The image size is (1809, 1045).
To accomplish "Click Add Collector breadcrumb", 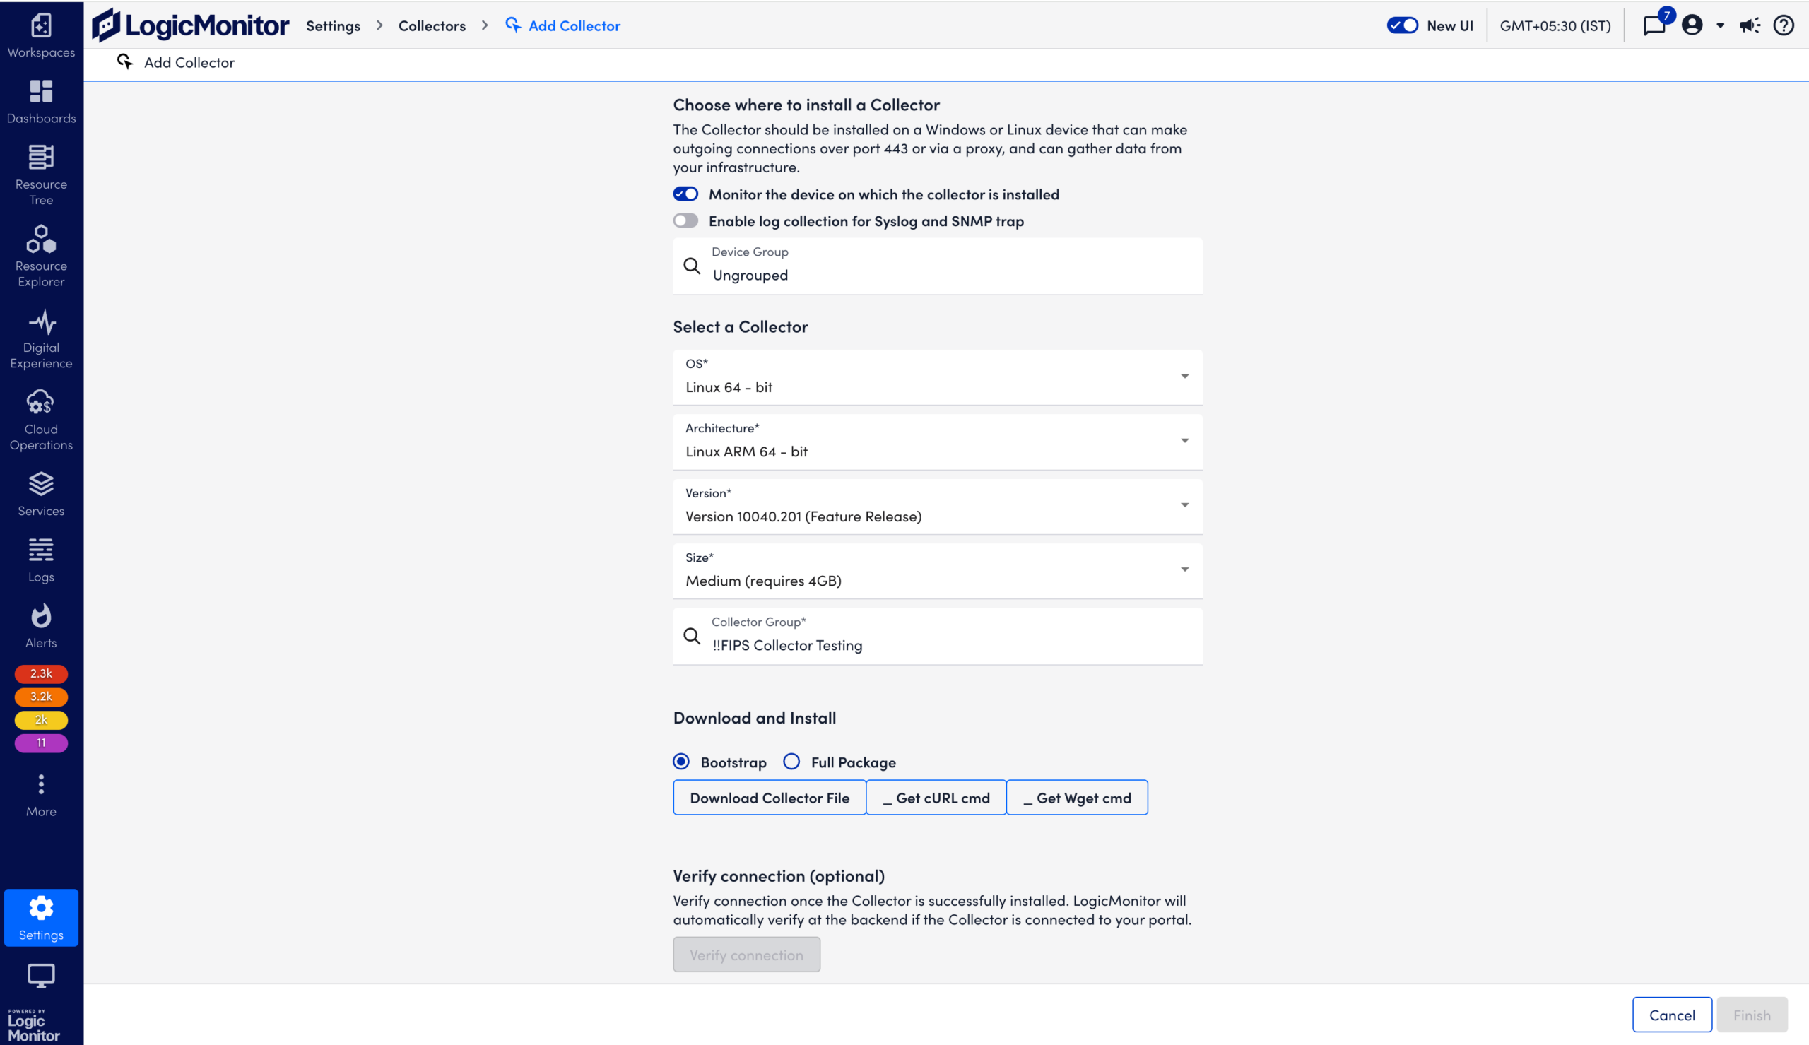I will click(x=574, y=25).
